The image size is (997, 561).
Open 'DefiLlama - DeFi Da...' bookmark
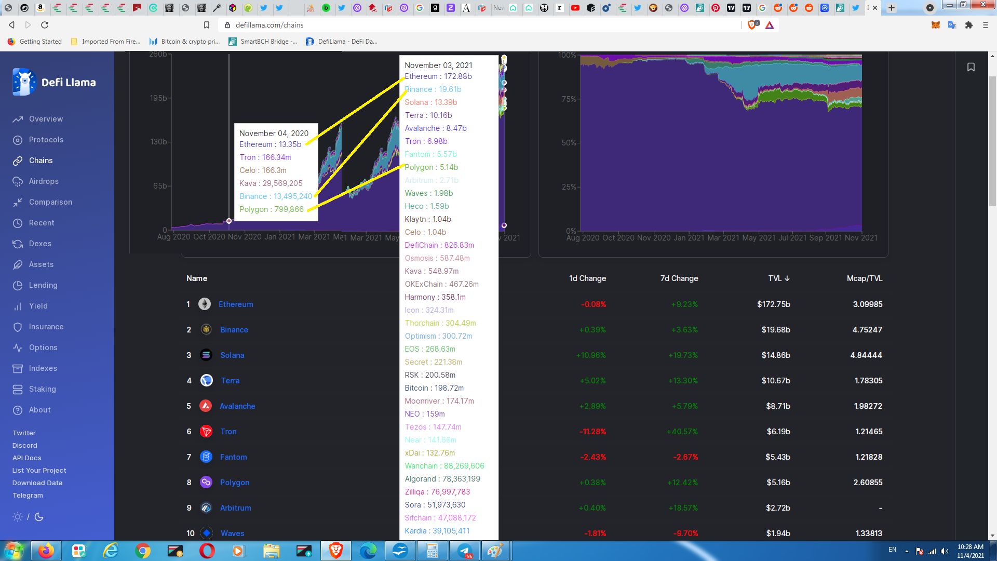342,42
